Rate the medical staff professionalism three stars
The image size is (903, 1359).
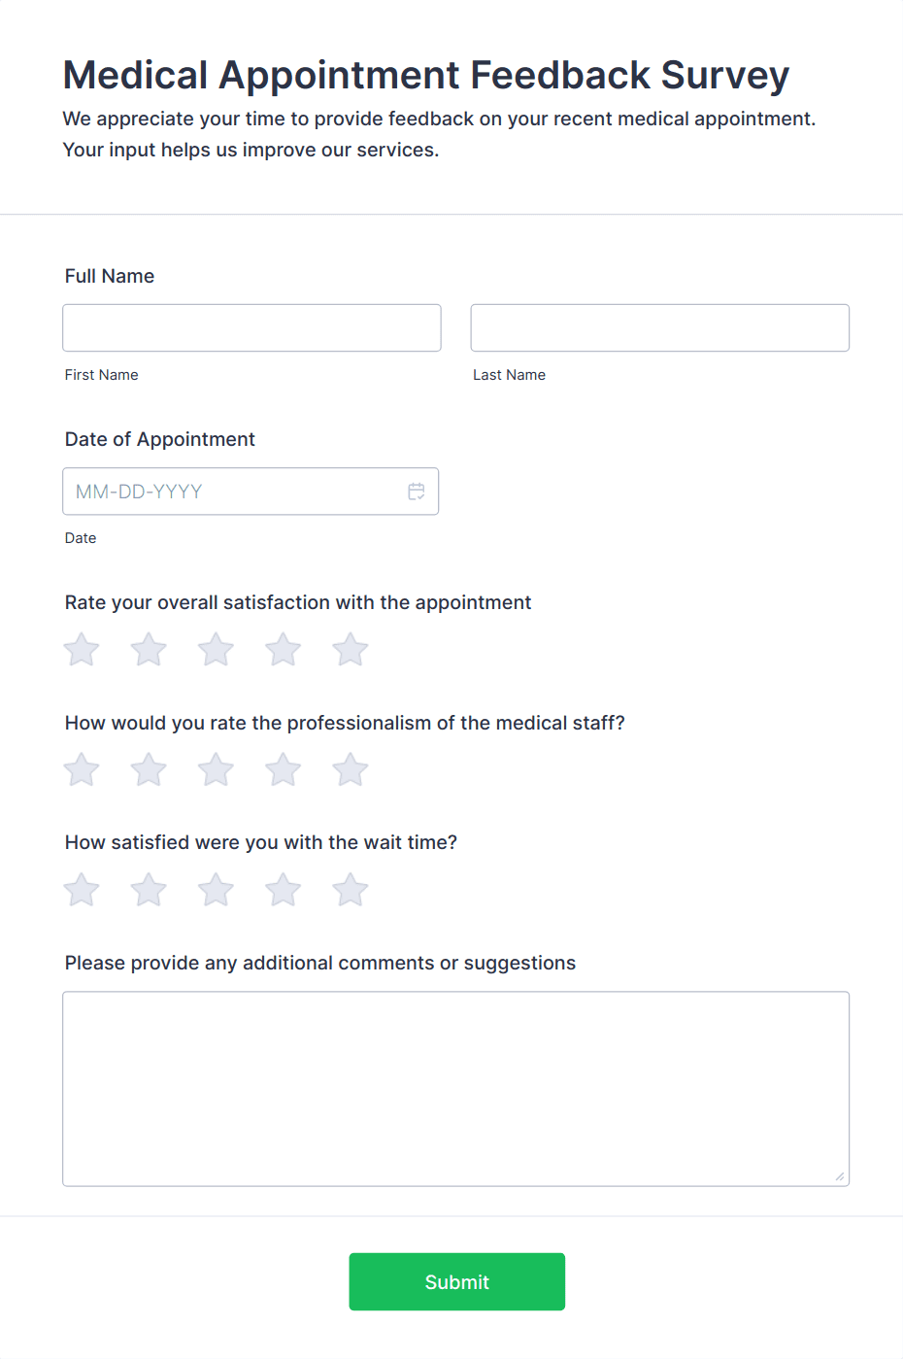(215, 768)
